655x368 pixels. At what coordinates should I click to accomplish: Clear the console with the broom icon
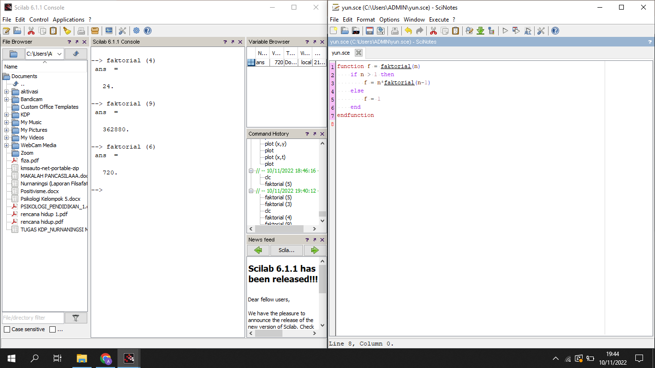pos(67,31)
